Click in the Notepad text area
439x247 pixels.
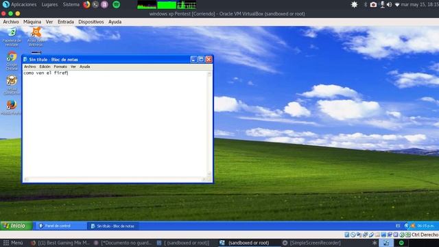115,123
